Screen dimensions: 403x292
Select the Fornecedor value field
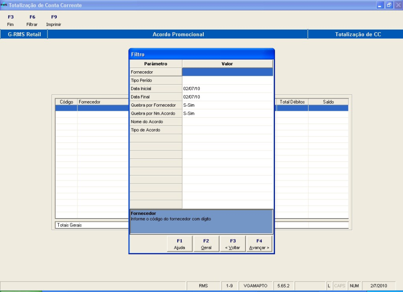227,72
